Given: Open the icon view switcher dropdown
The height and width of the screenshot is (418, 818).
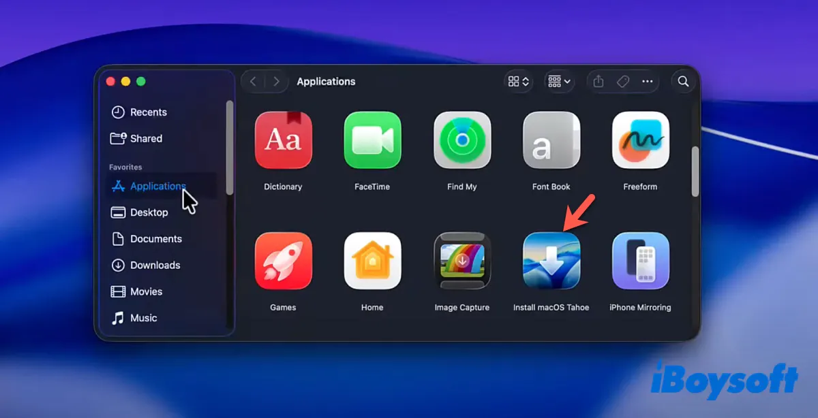Looking at the screenshot, I should [519, 82].
